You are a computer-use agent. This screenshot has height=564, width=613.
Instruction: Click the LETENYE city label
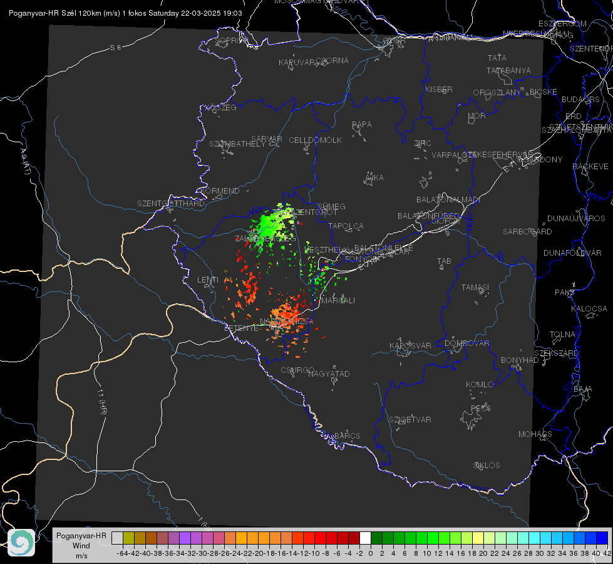pos(241,328)
